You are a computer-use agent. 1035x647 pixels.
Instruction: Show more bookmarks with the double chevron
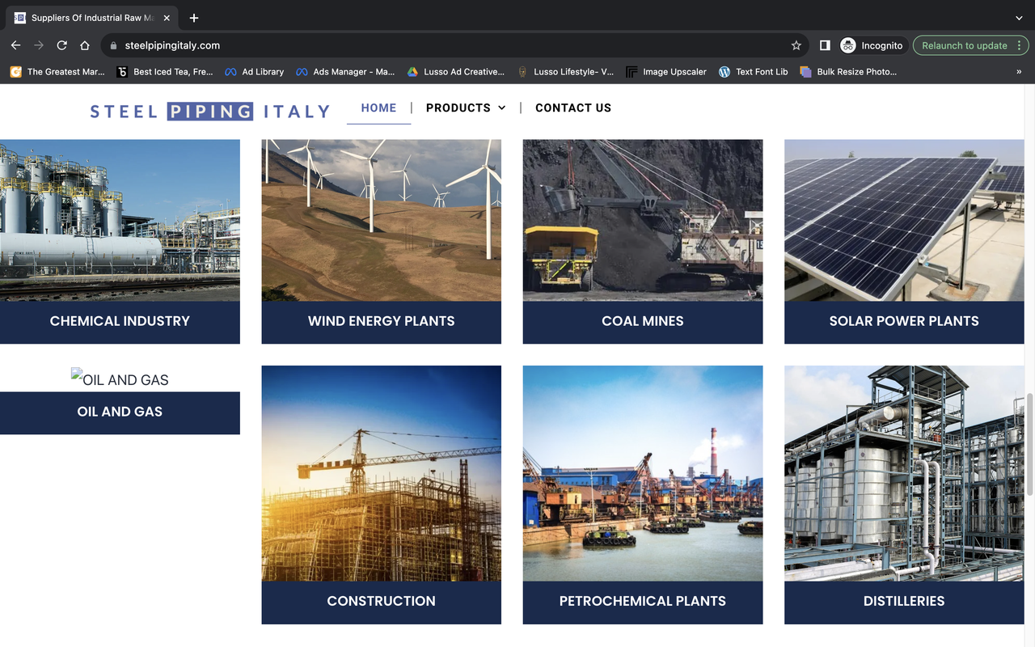coord(1019,72)
